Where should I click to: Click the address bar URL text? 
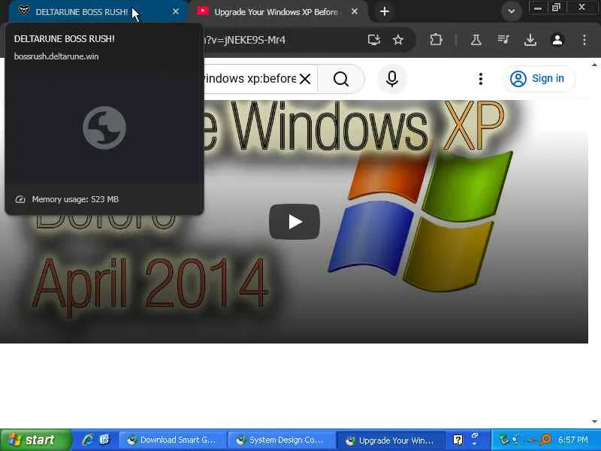(x=246, y=40)
